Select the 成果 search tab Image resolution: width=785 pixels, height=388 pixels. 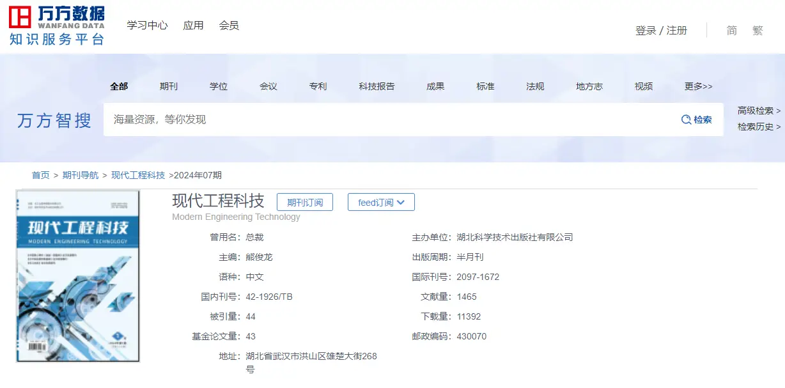[x=435, y=86]
